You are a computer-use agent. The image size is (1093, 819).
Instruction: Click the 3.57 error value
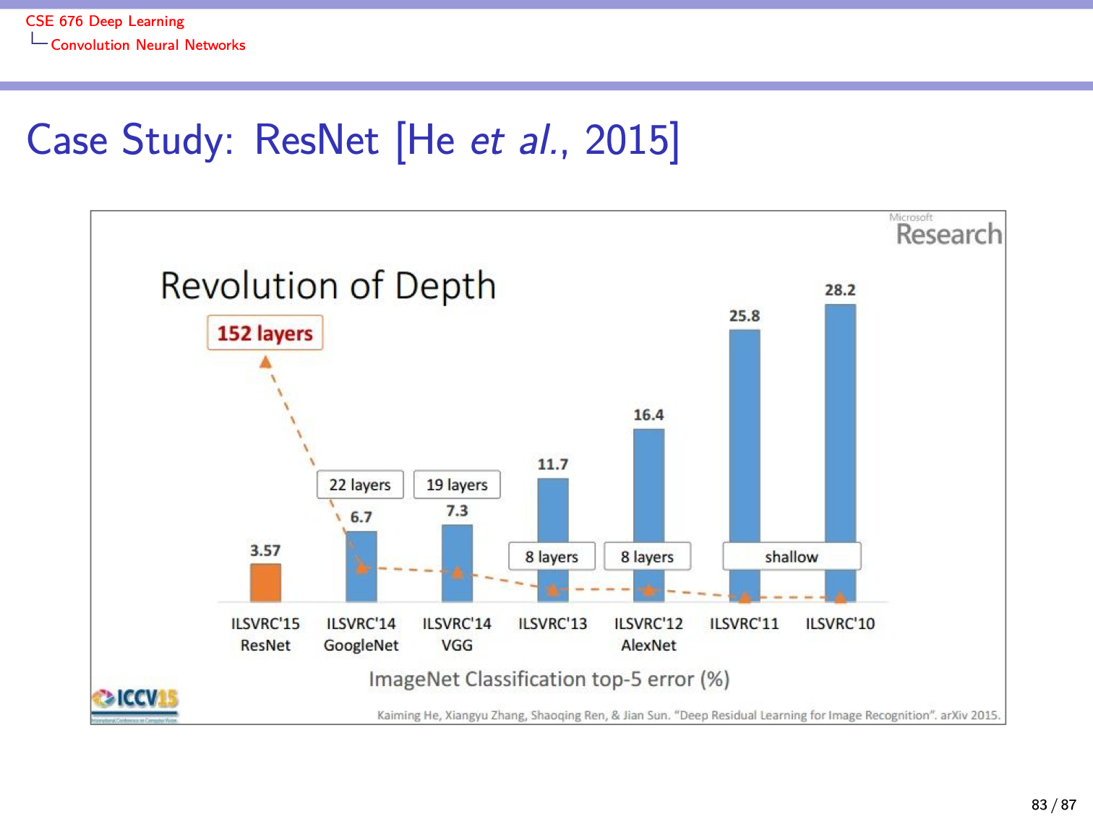click(265, 550)
